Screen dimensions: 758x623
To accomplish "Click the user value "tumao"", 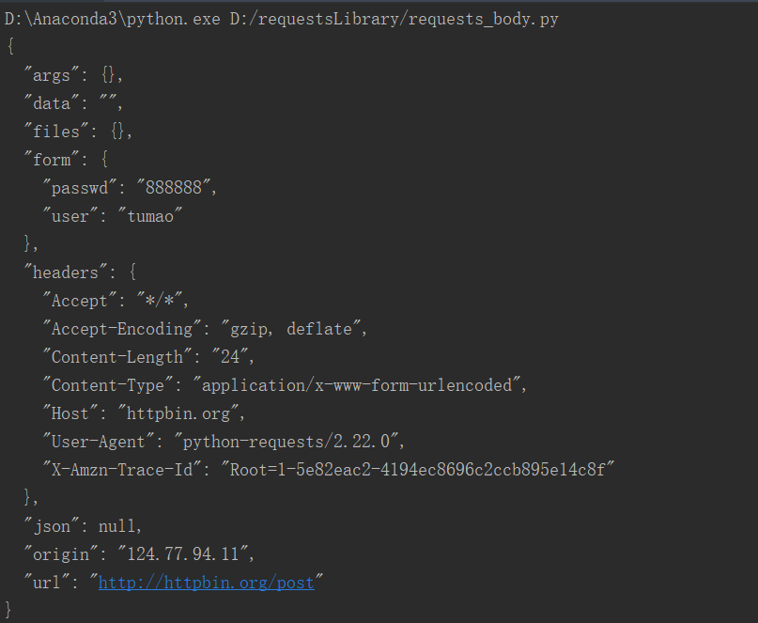I will tap(150, 216).
